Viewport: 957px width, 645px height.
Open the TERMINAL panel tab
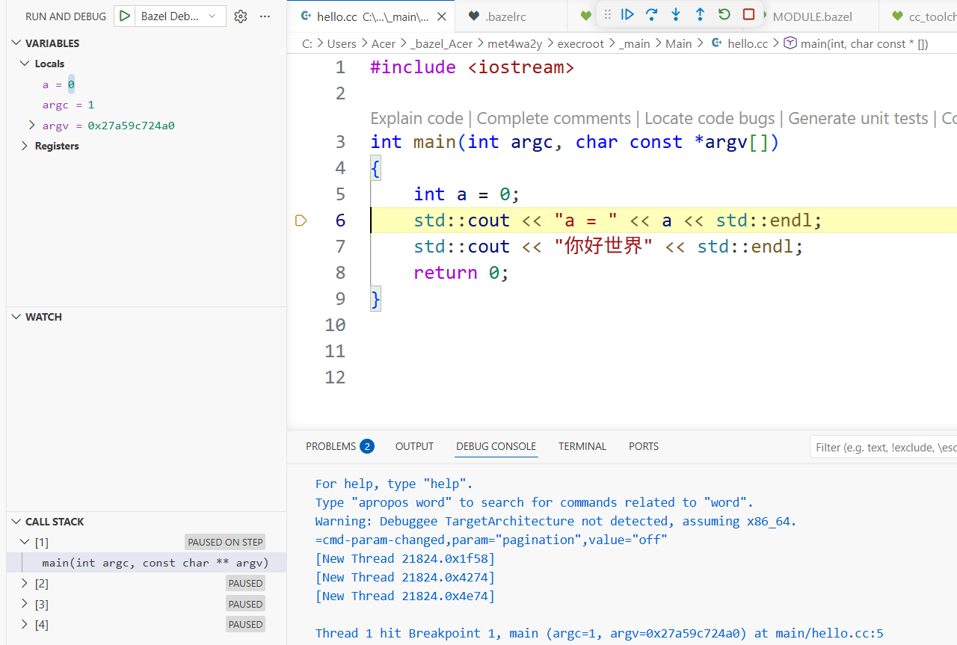pos(582,446)
